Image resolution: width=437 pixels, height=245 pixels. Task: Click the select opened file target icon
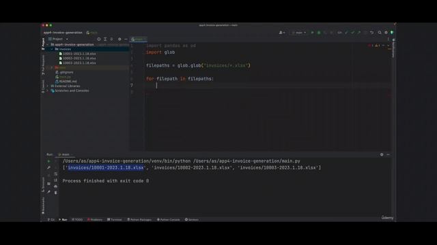[x=98, y=39]
